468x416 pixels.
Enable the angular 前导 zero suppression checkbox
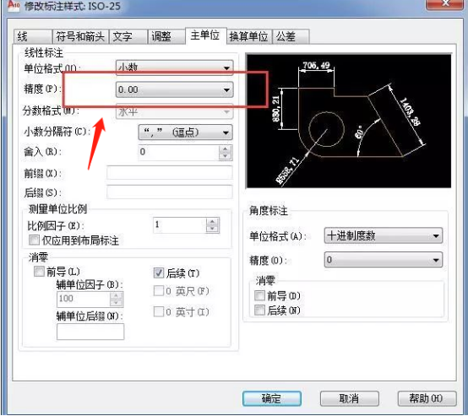click(259, 295)
